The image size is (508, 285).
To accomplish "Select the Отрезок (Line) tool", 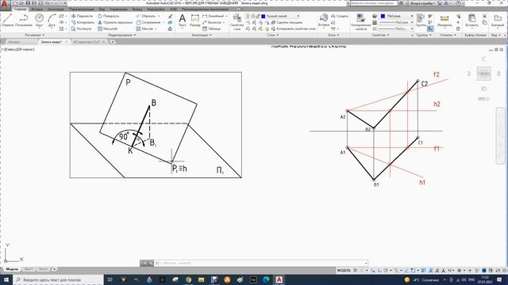I will [7, 20].
